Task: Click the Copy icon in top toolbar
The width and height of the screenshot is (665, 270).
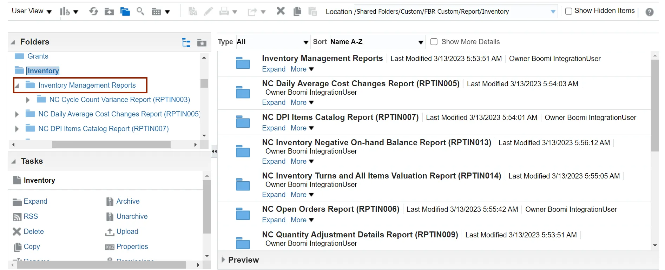Action: coord(297,11)
